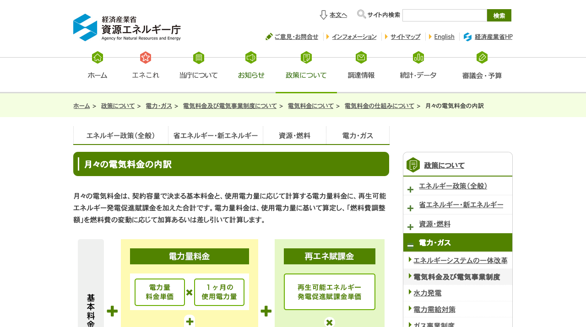Click the 審議会・予算 pencil icon
The height and width of the screenshot is (327, 586).
pos(482,58)
